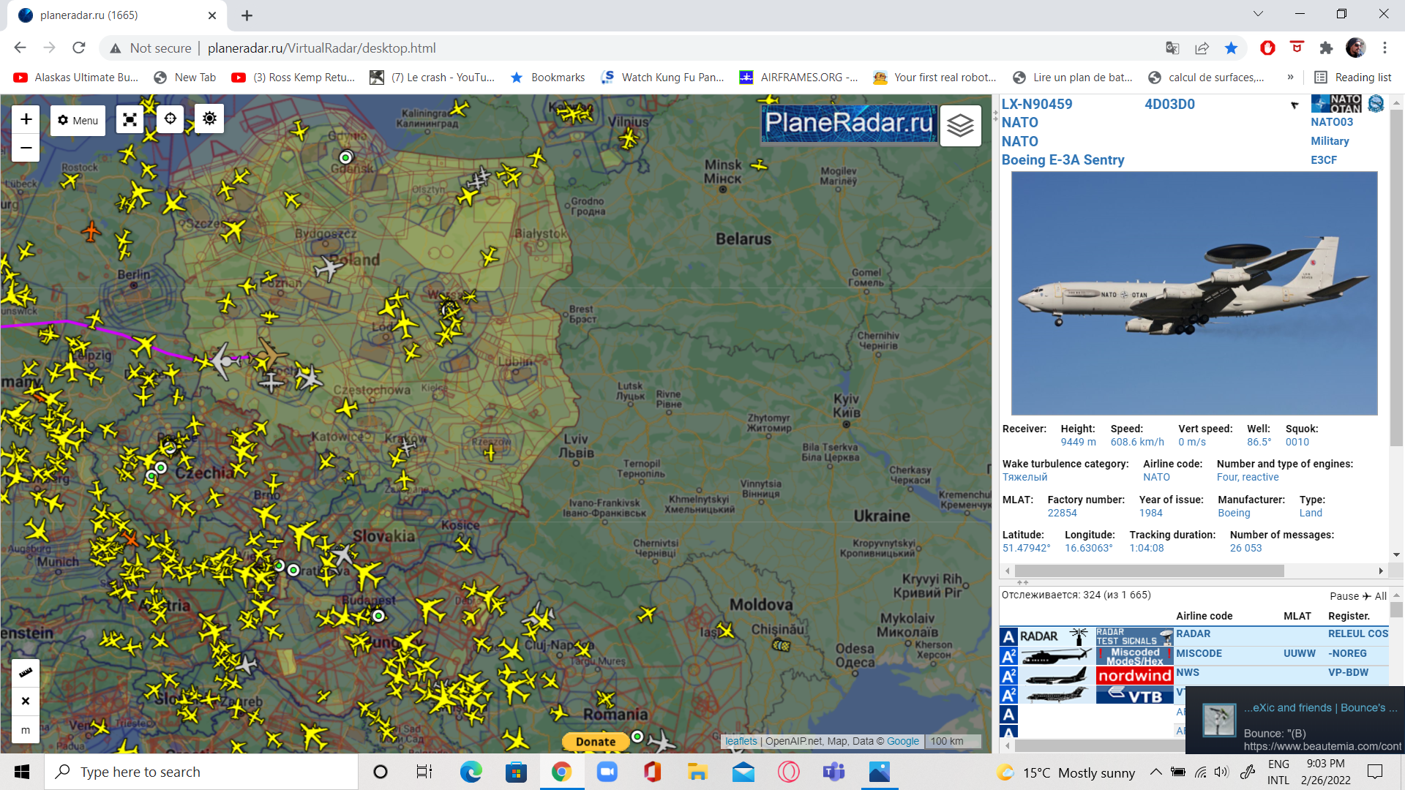This screenshot has width=1405, height=790.
Task: Pause the aircraft list updates
Action: coord(1344,596)
